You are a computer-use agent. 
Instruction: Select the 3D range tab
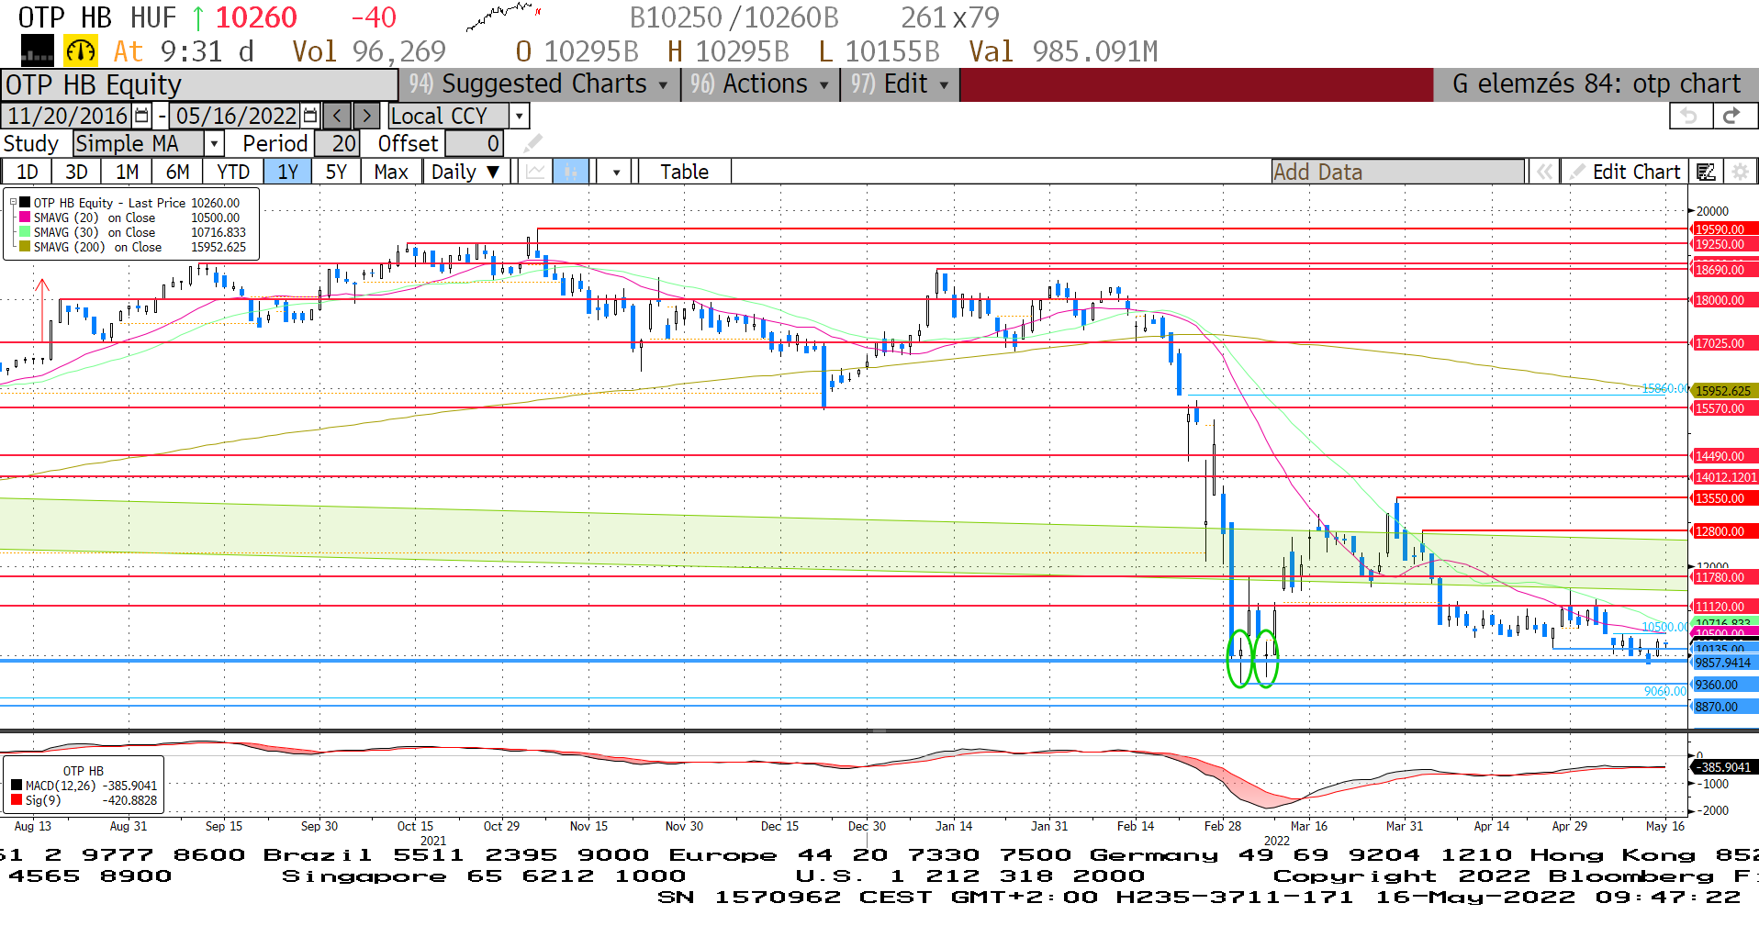pyautogui.click(x=76, y=172)
